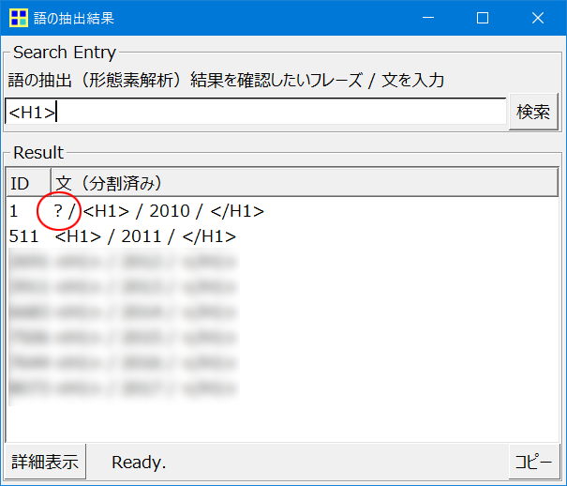Sort by the ID column header

click(28, 183)
